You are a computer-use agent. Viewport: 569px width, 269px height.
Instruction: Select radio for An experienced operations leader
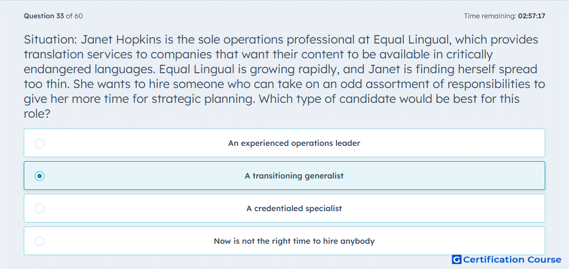(x=40, y=143)
